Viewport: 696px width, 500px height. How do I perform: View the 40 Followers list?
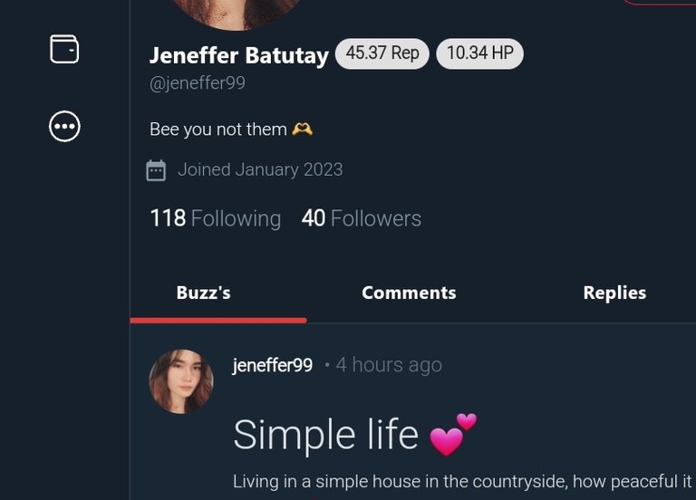pyautogui.click(x=362, y=218)
